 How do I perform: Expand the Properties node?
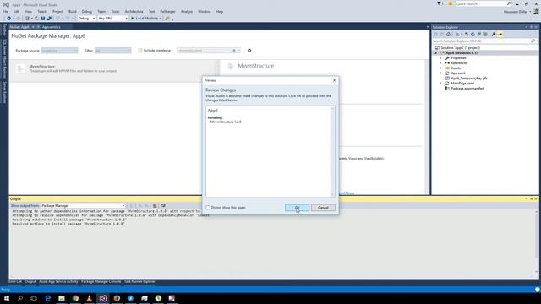click(440, 58)
